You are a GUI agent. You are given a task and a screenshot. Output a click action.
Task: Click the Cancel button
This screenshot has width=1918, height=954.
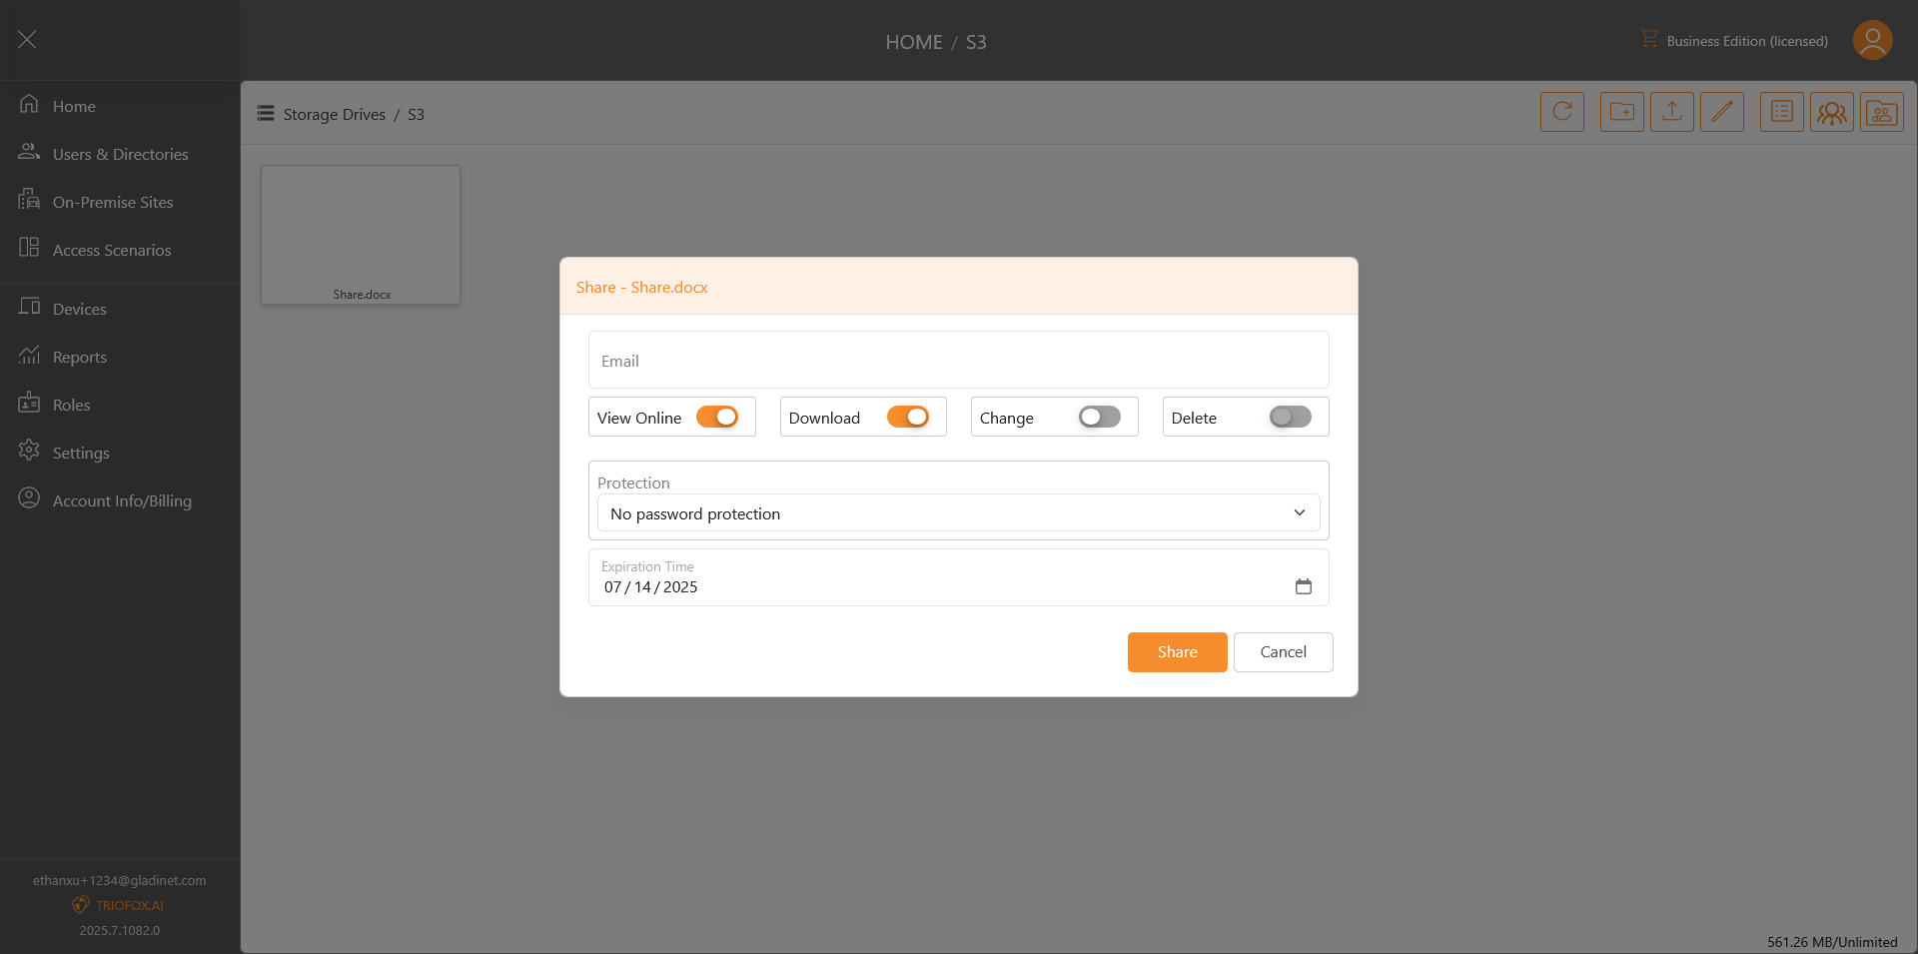pos(1284,652)
